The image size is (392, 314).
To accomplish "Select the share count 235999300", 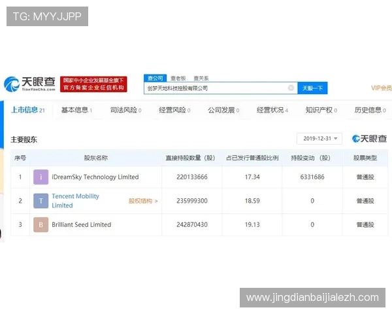I will coord(192,201).
